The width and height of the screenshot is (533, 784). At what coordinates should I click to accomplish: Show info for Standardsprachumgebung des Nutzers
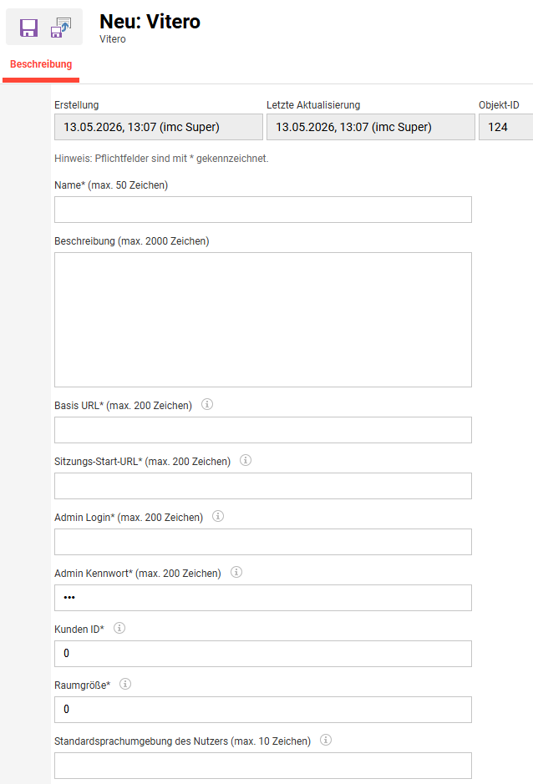pos(326,741)
